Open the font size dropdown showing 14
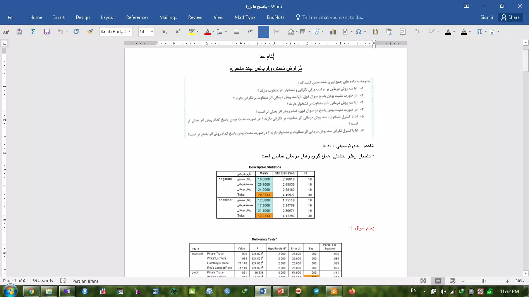529x297 pixels. 152,32
